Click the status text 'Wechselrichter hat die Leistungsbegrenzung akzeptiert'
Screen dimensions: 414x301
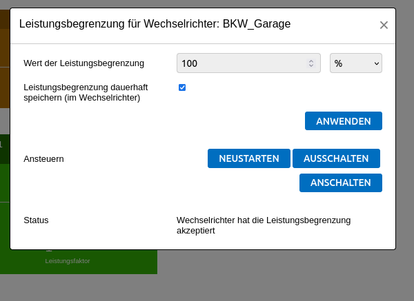coord(264,225)
